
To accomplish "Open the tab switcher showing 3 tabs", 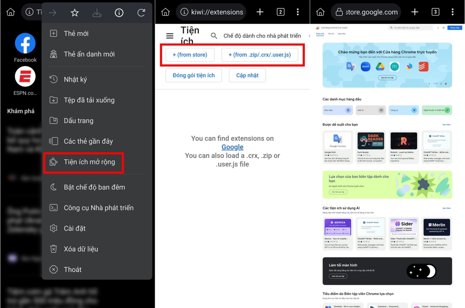I will point(435,12).
